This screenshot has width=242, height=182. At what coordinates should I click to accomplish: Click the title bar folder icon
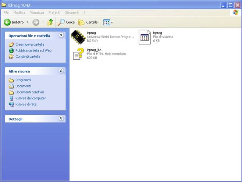coord(4,5)
